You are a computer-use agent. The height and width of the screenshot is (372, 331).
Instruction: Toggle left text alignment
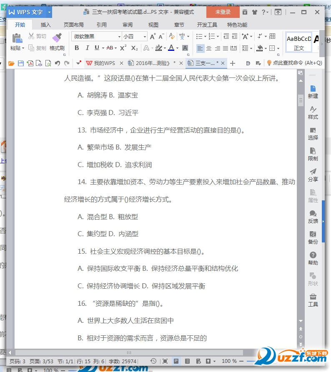point(200,48)
